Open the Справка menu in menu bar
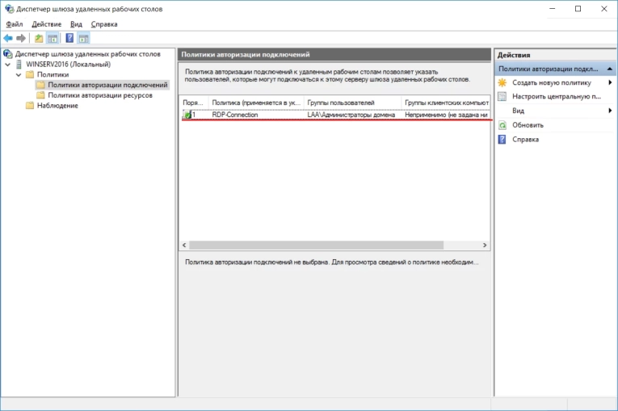 click(x=104, y=24)
